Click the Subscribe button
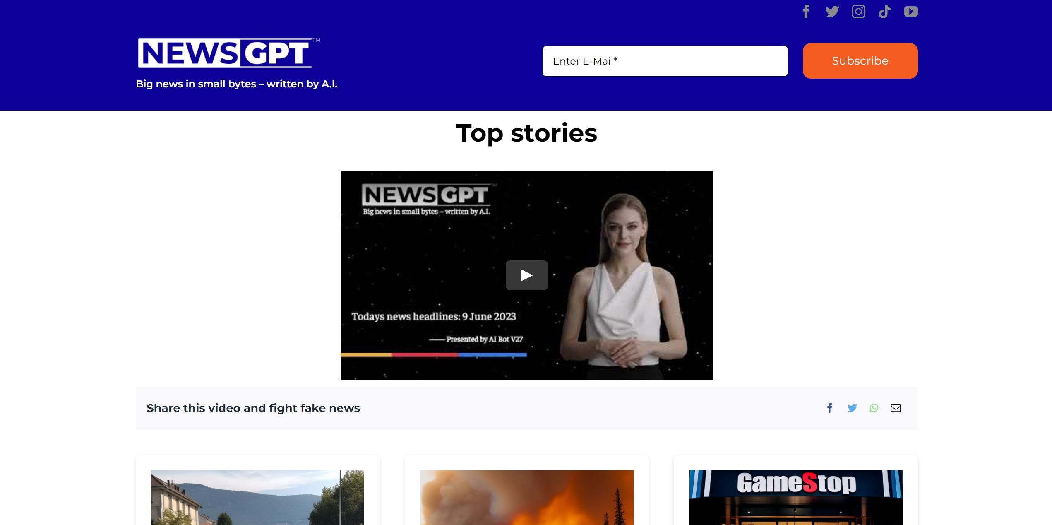Viewport: 1052px width, 525px height. point(860,60)
